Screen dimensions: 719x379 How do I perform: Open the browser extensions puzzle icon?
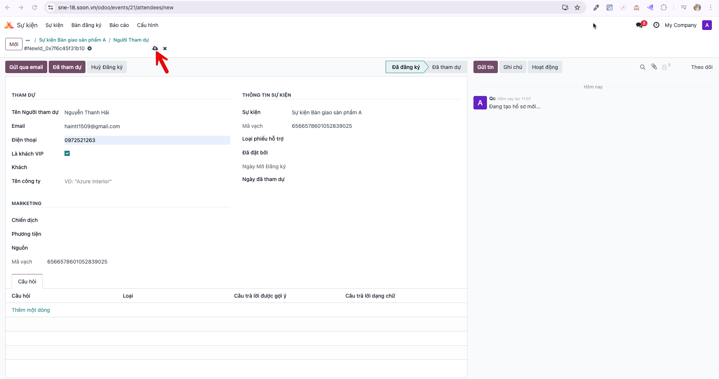pos(664,7)
